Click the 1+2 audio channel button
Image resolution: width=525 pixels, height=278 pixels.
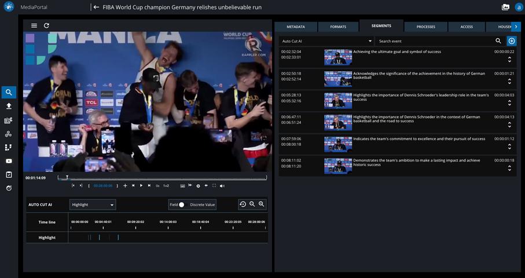point(166,186)
